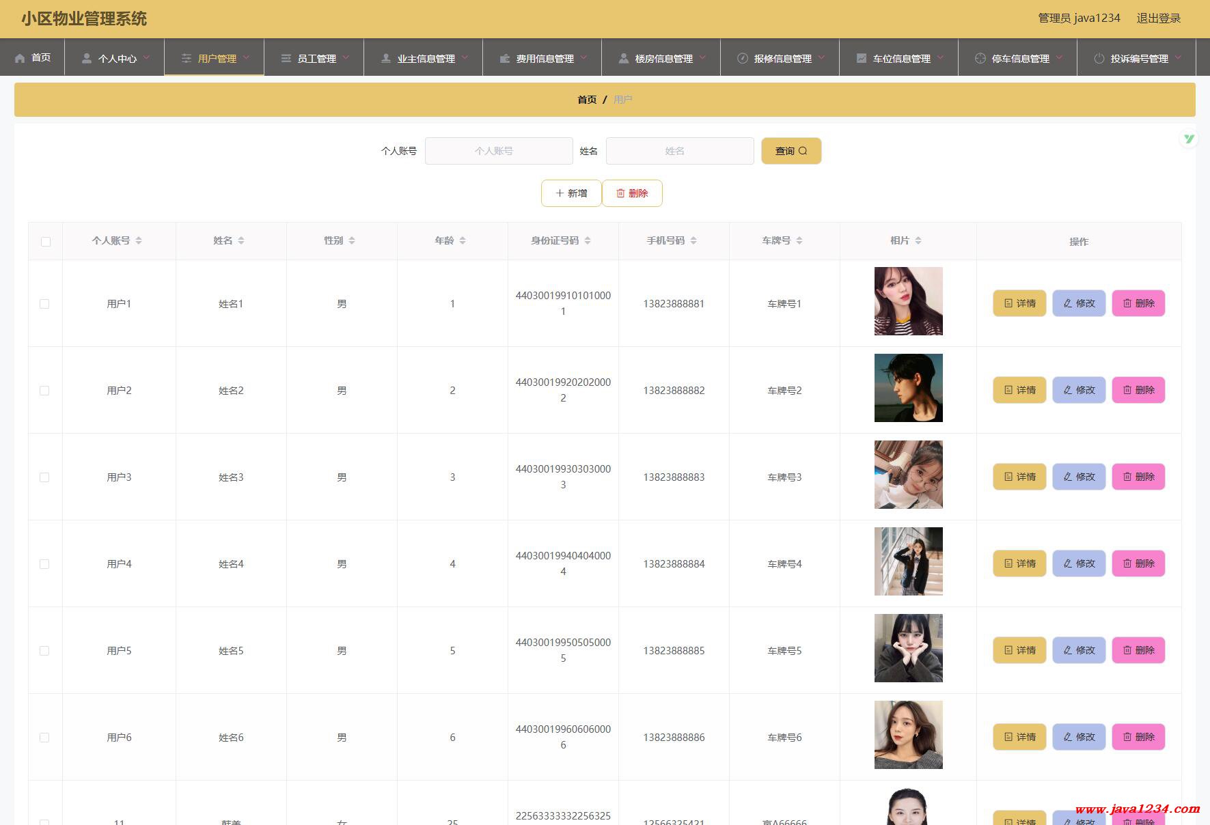
Task: Click the sliders icon beside 用户管理
Action: point(187,58)
